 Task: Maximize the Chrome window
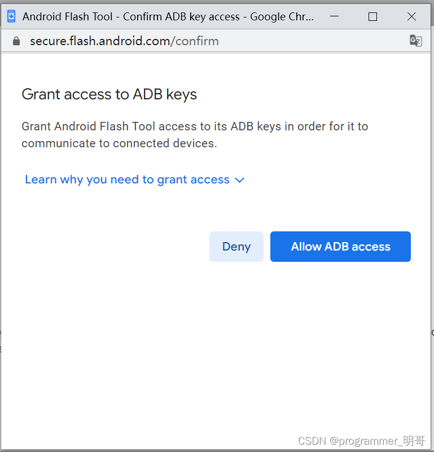[x=372, y=16]
